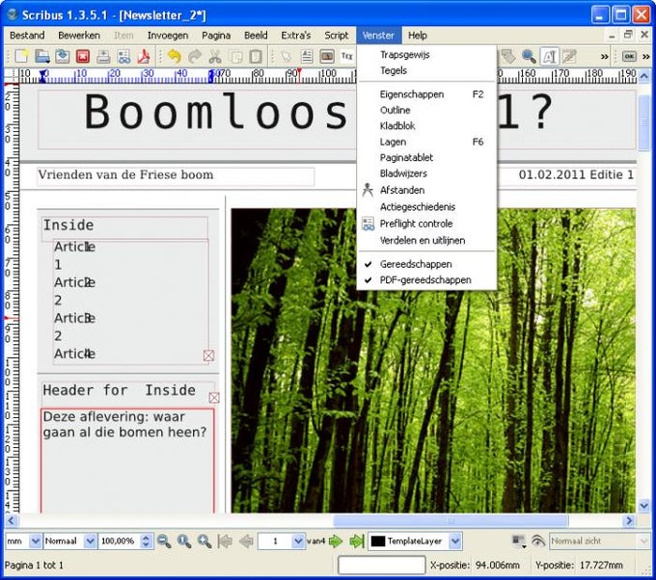Open Eigenschappen (F2) panel
Screen dimensions: 656x580
tap(426, 94)
